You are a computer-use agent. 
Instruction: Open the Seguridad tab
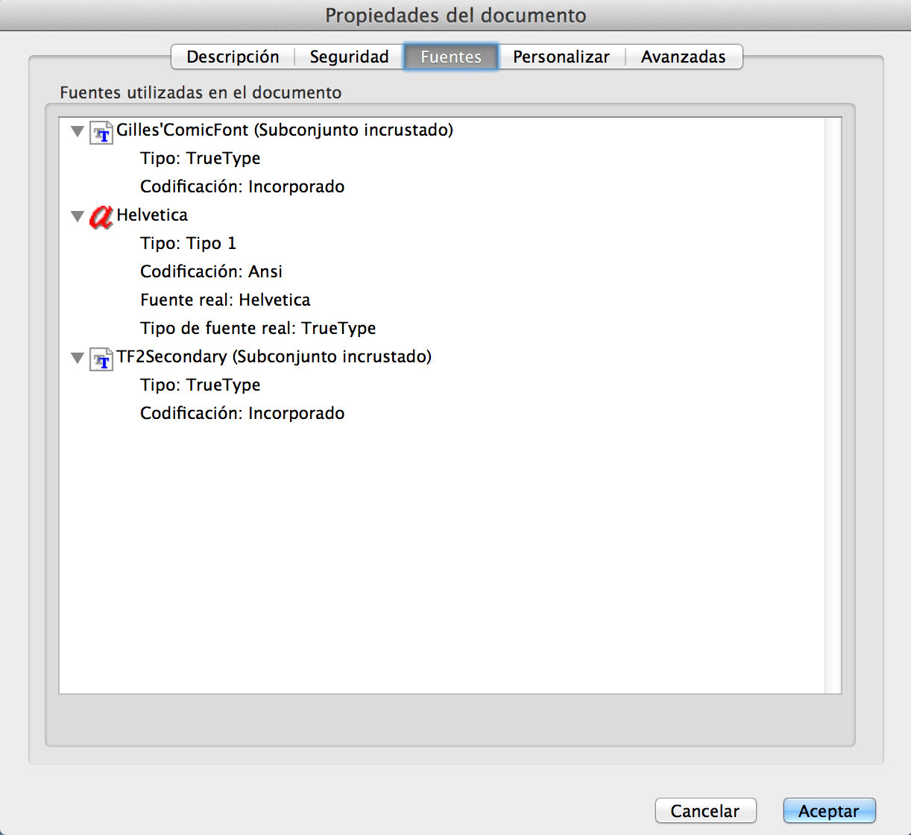tap(348, 57)
